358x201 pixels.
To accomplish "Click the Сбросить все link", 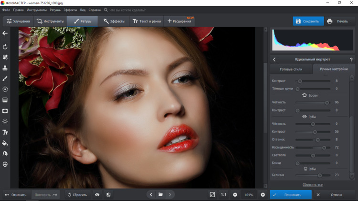I will pos(313,185).
